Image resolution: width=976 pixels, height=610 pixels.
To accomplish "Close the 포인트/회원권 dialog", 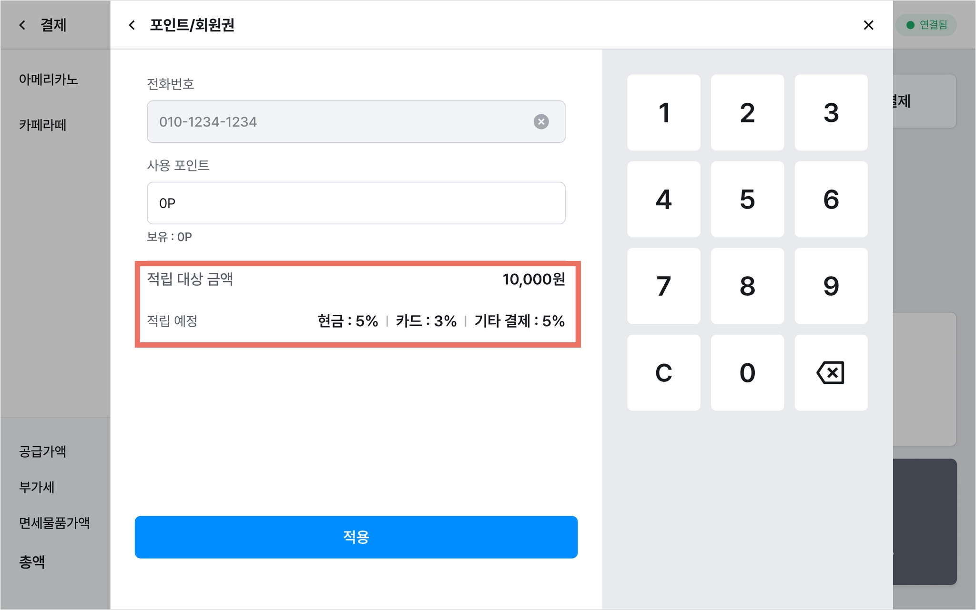I will pyautogui.click(x=868, y=25).
